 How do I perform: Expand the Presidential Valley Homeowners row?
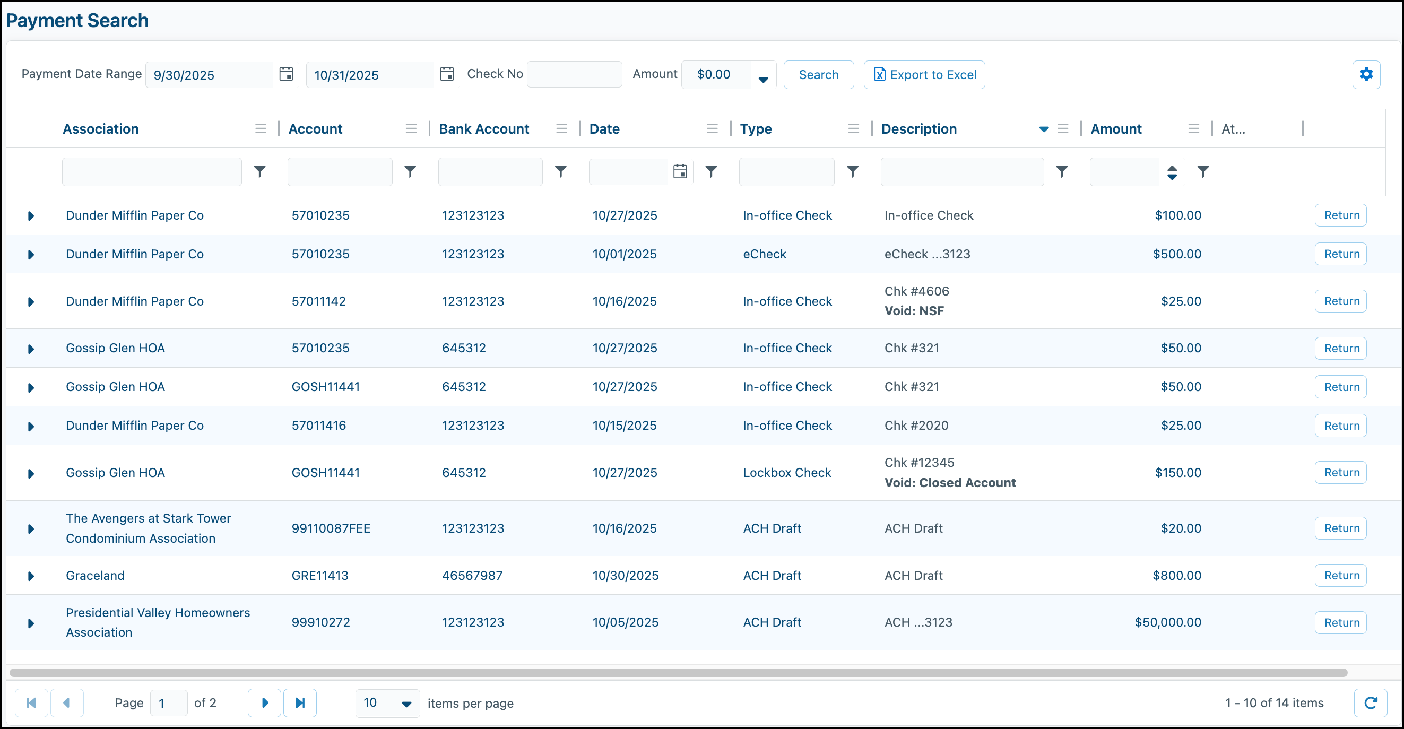31,623
